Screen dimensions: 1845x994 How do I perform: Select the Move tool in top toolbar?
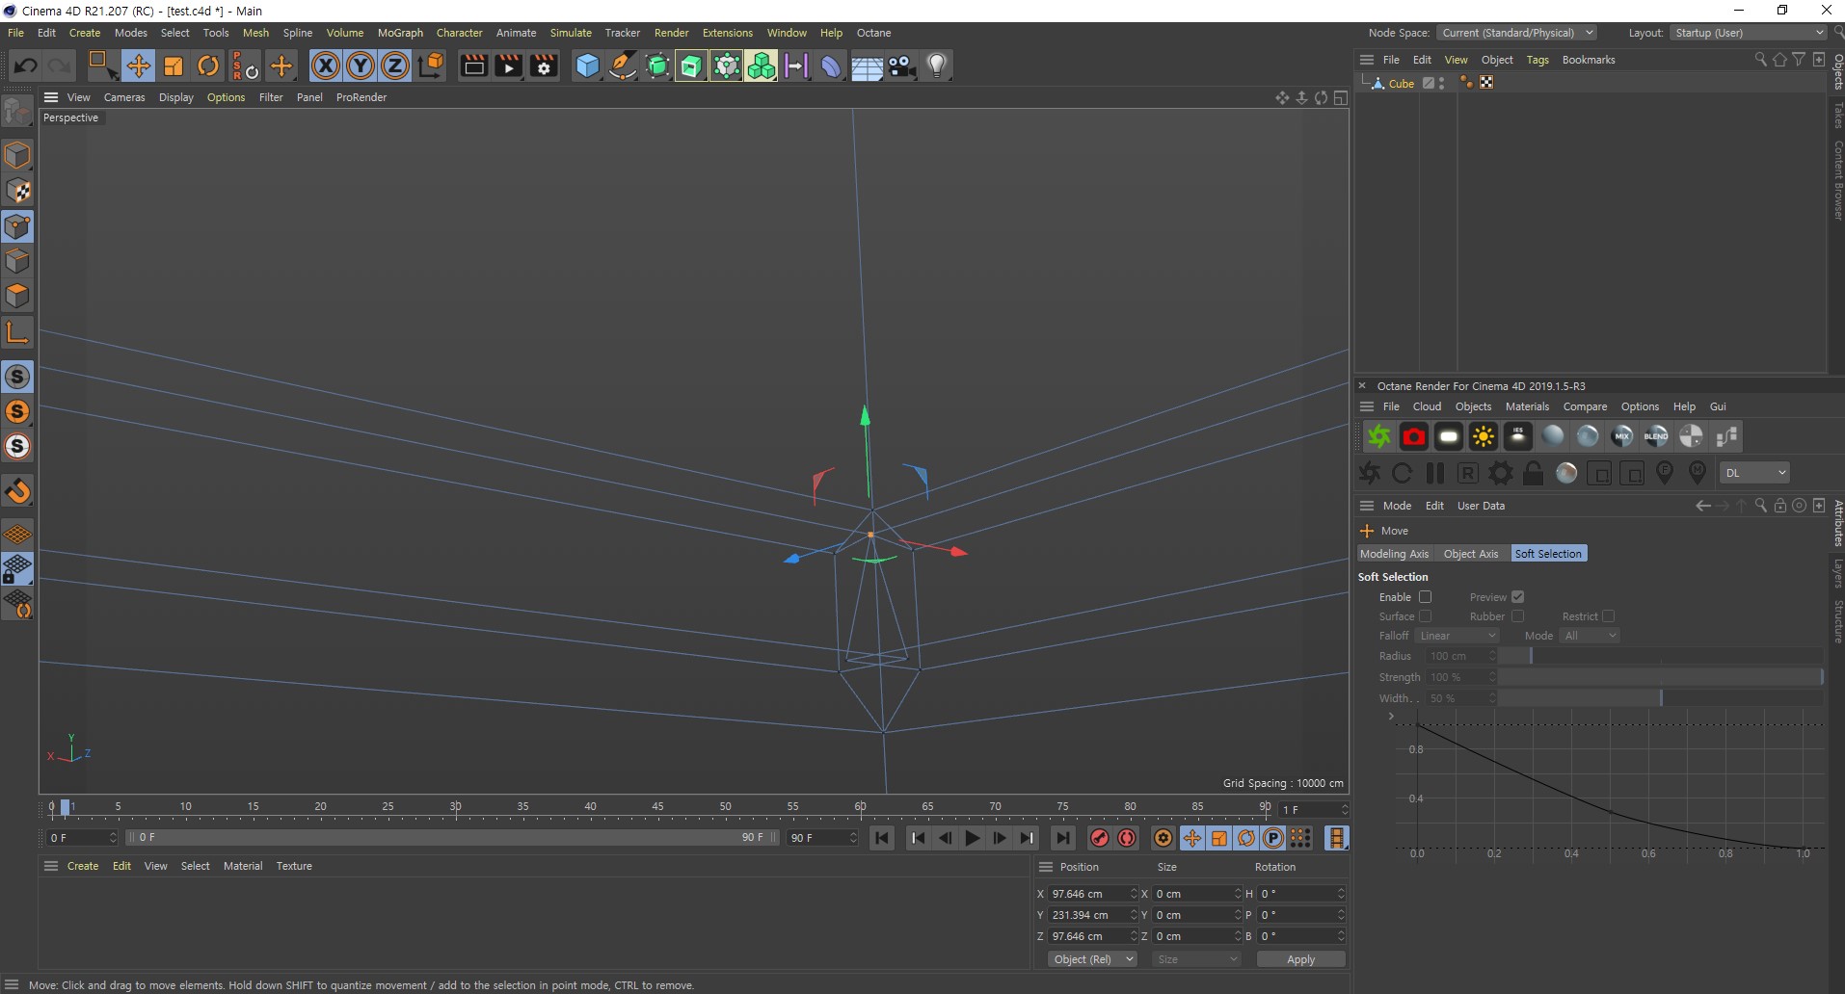[x=139, y=65]
